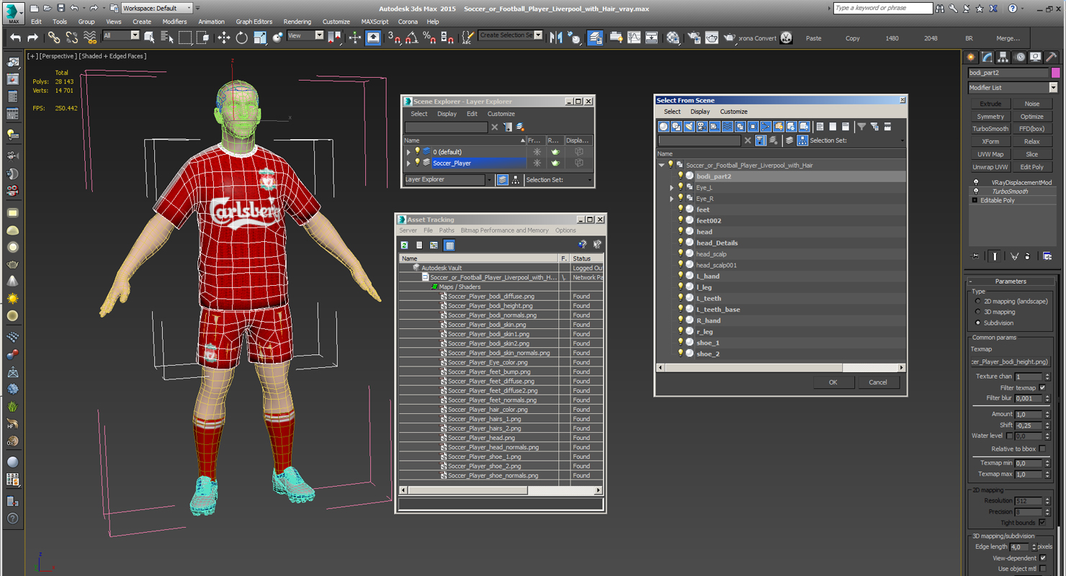
Task: Open the MAXScript menu
Action: [x=375, y=22]
